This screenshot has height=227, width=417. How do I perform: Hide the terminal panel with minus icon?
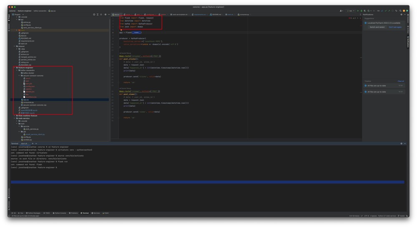(405, 144)
